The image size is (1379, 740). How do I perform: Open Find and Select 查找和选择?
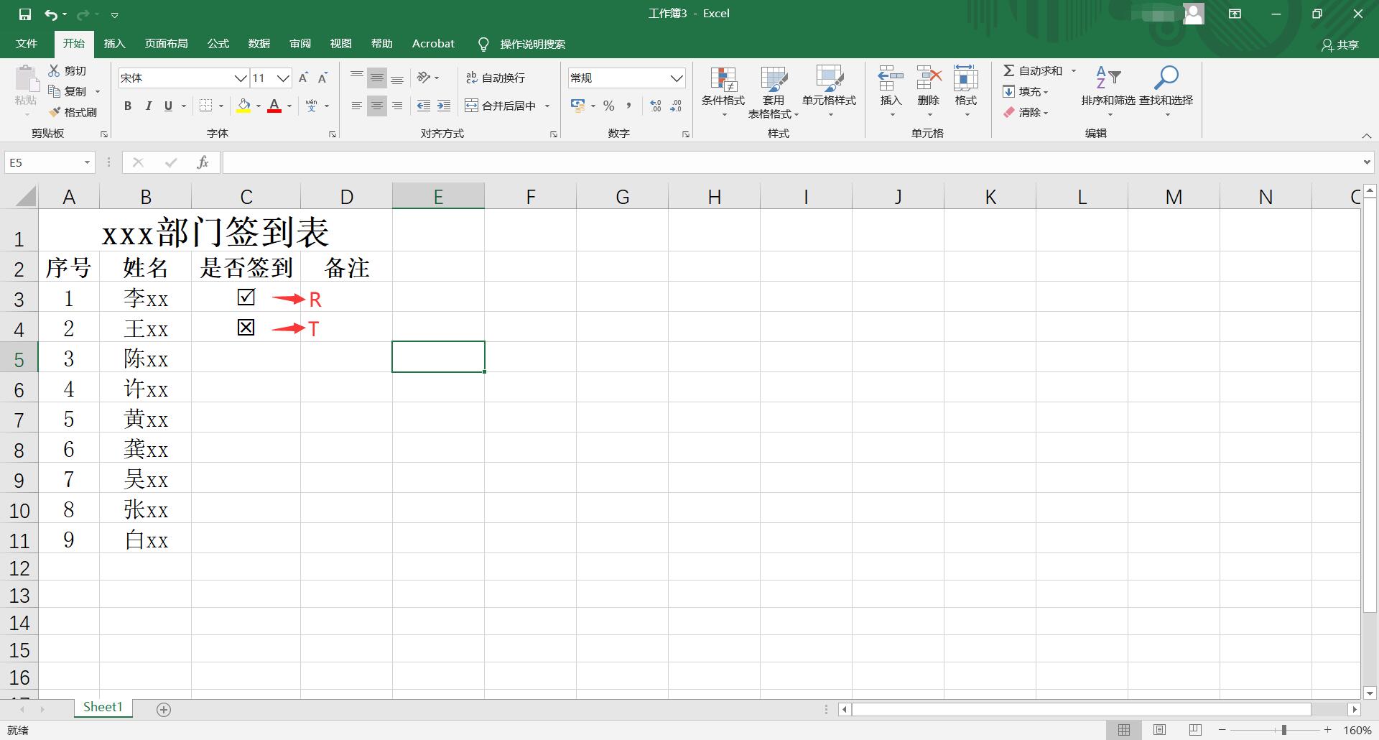1166,92
